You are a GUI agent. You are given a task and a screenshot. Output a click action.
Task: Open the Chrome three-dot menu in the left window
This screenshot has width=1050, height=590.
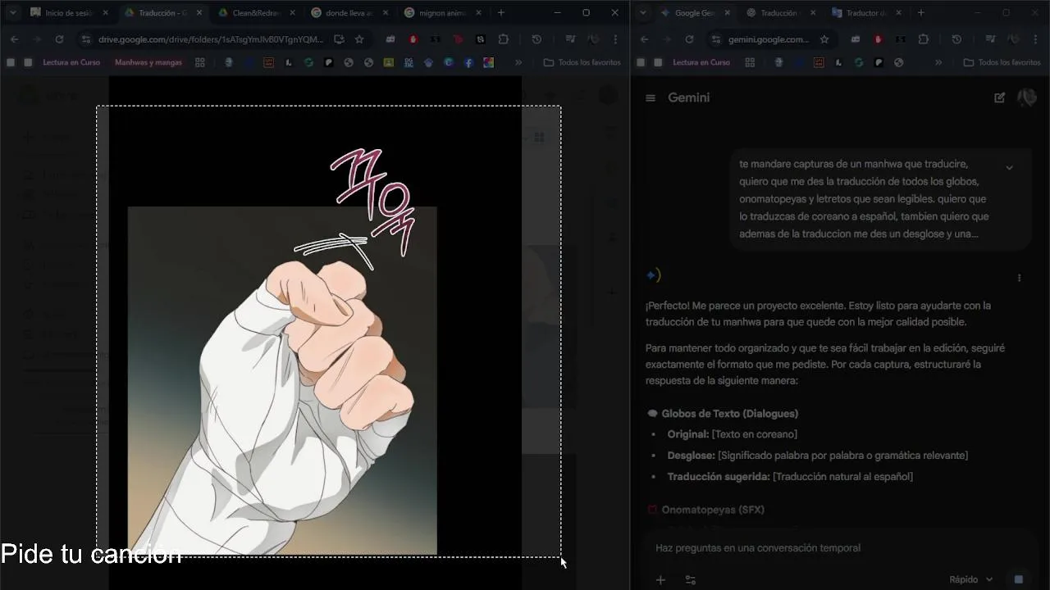point(616,39)
